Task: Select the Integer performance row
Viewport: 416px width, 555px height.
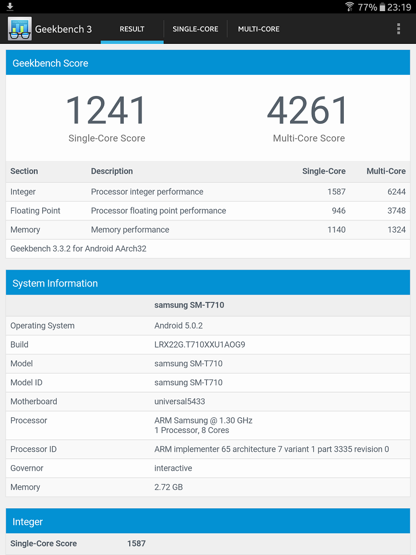Action: pos(208,192)
